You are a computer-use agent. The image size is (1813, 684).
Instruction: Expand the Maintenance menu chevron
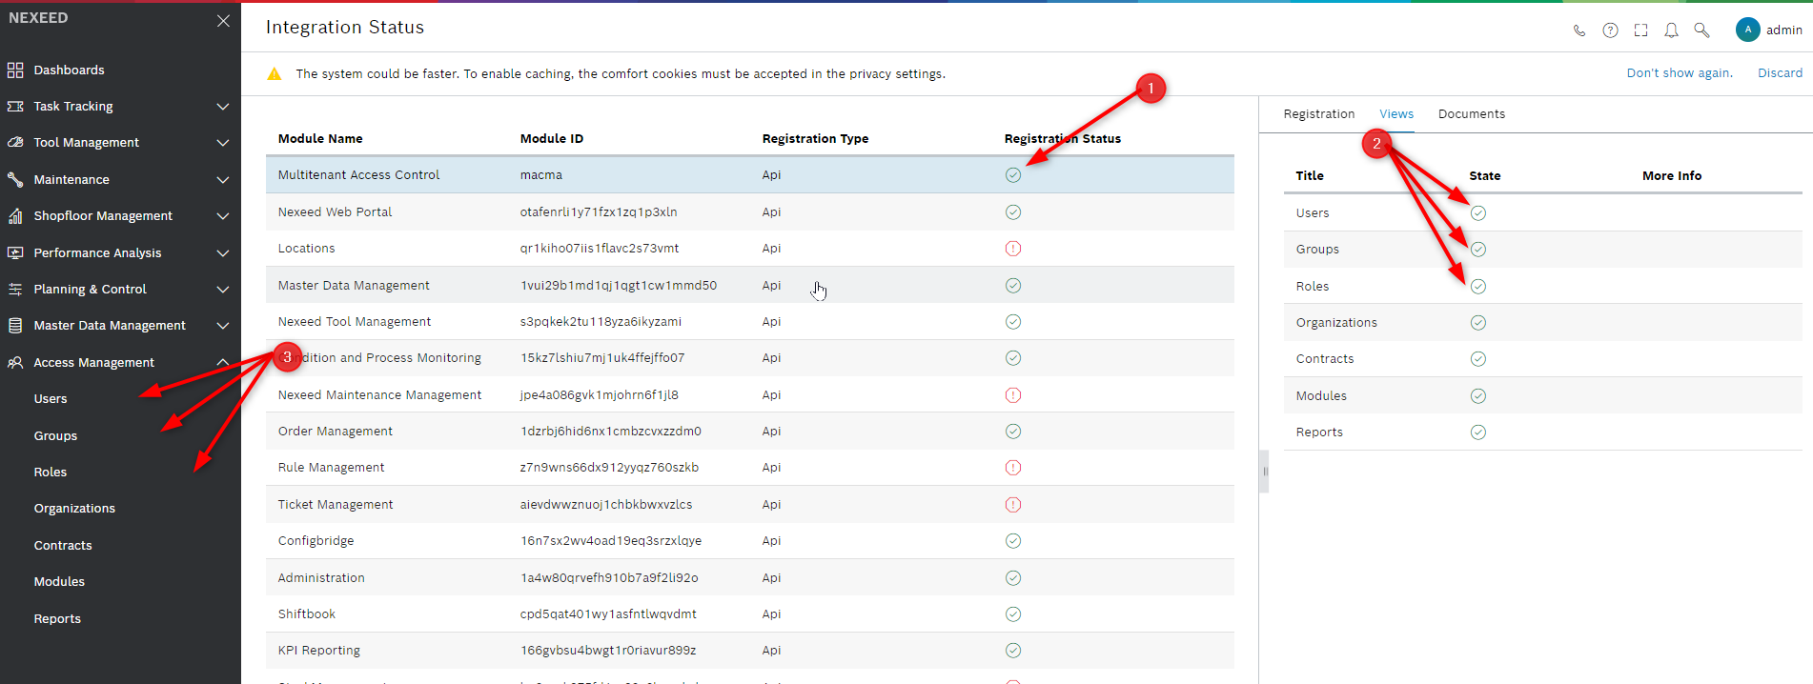[x=223, y=180]
